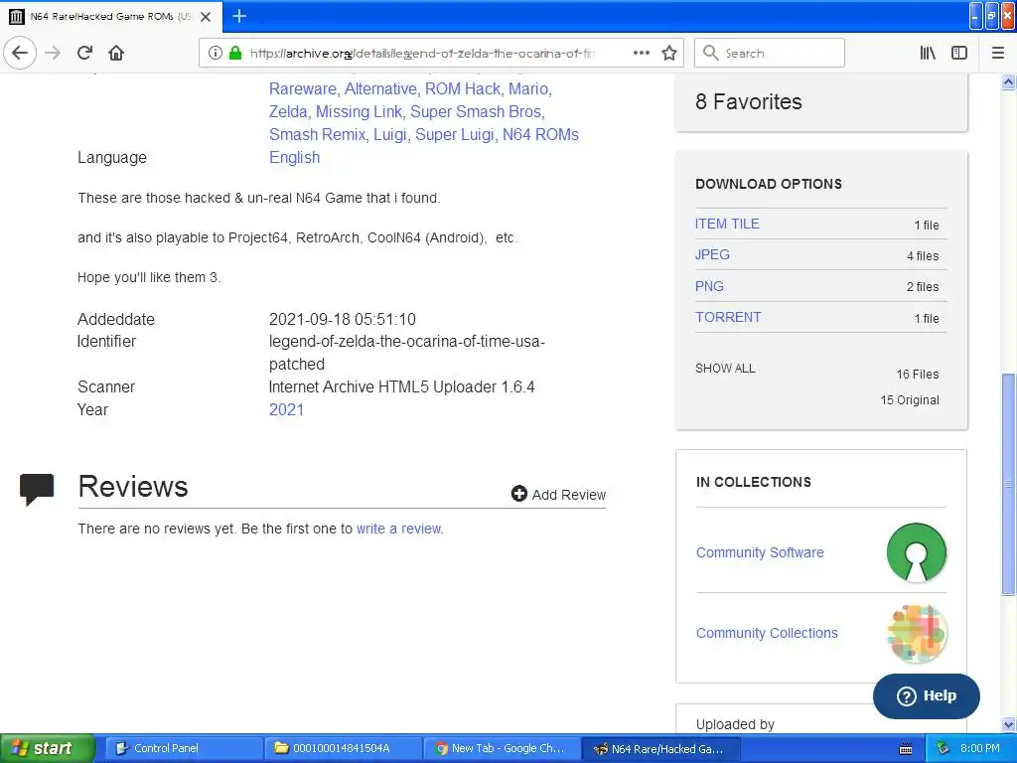Open the Smash Remix topic link

(x=317, y=134)
